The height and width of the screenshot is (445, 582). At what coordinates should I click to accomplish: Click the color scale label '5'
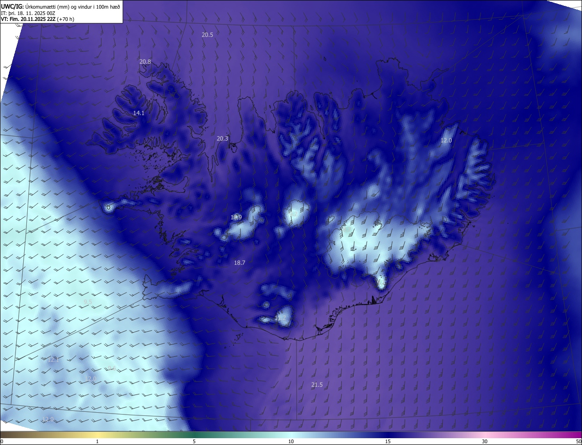pos(194,441)
